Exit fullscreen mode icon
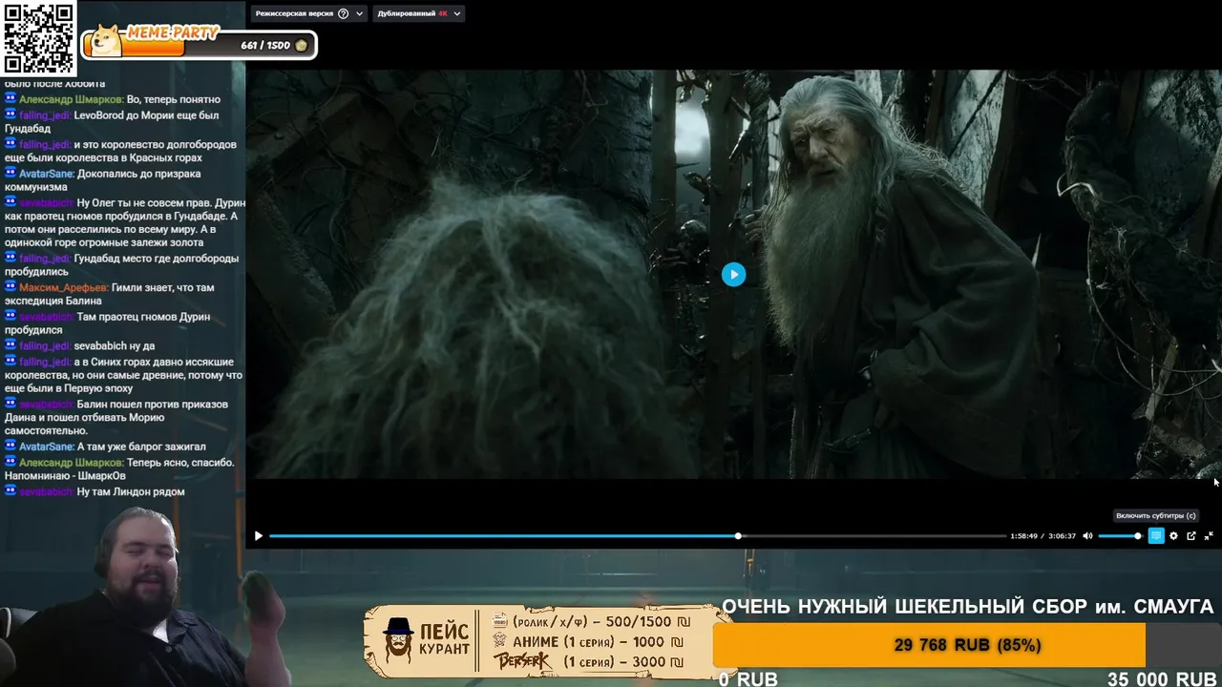 [1209, 536]
